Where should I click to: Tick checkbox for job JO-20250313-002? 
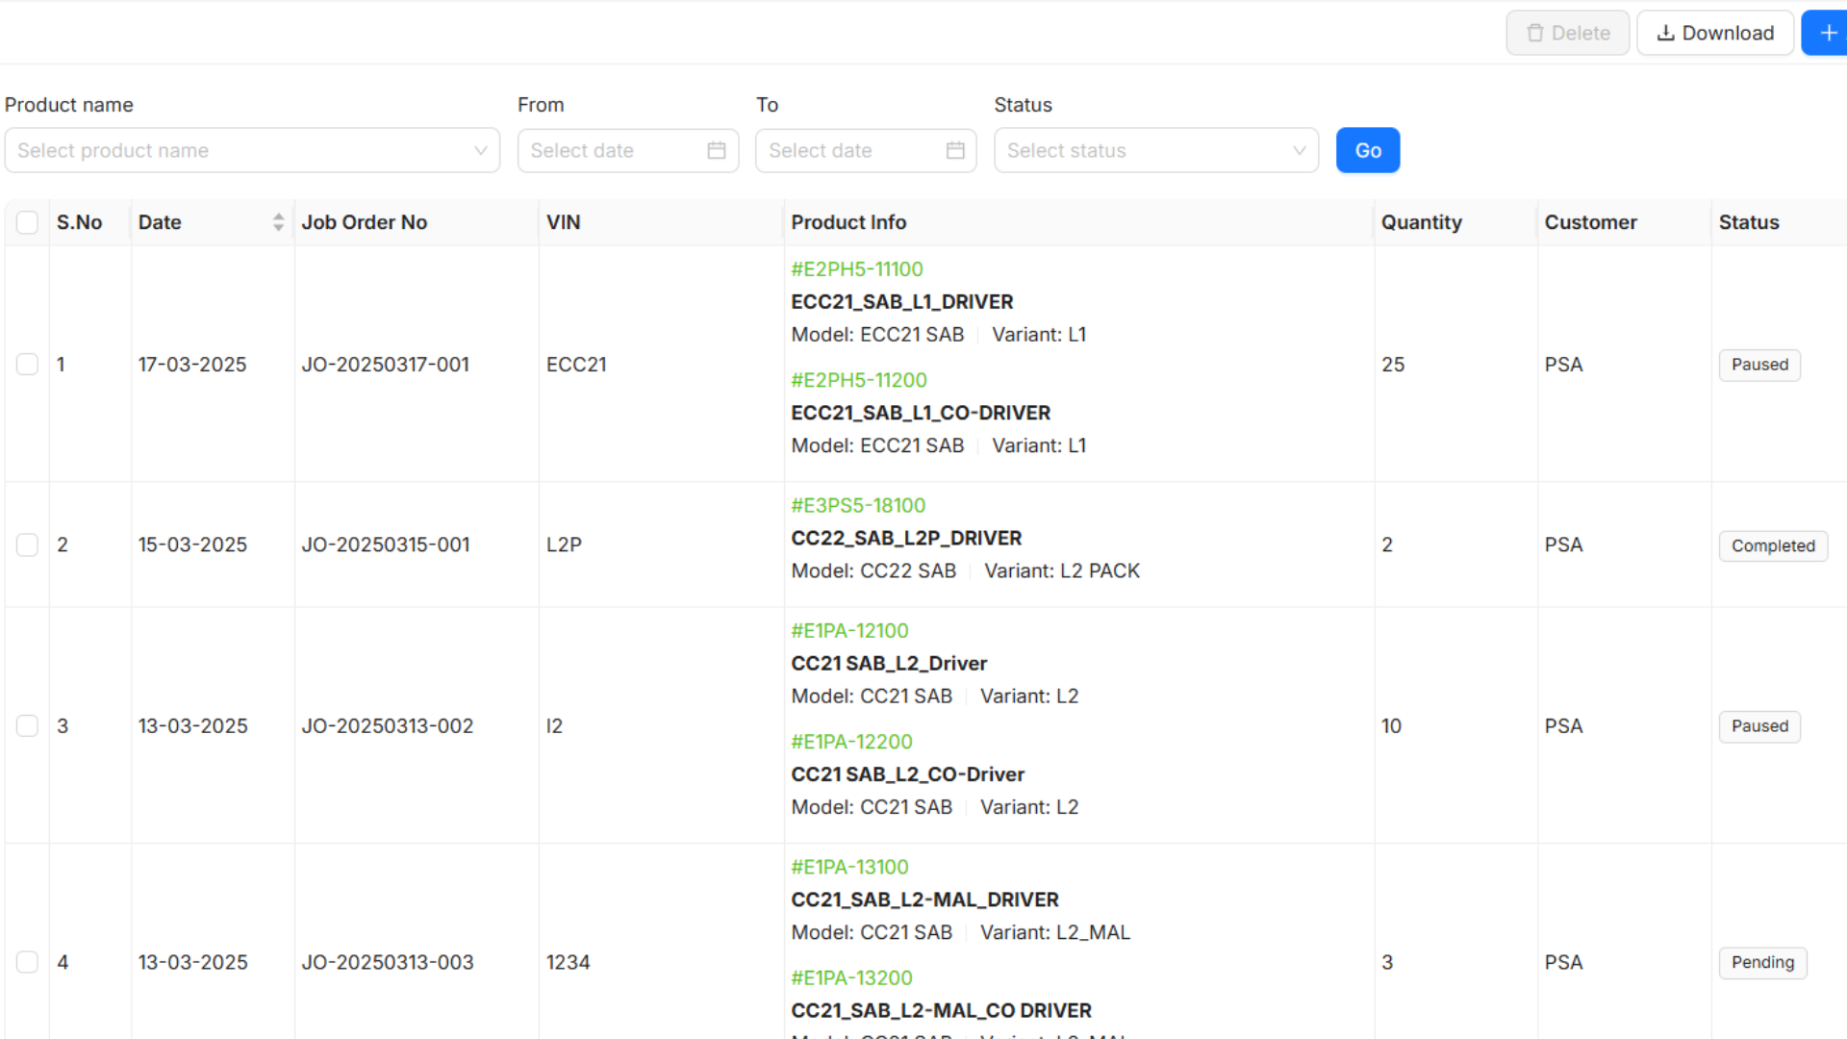pos(27,725)
